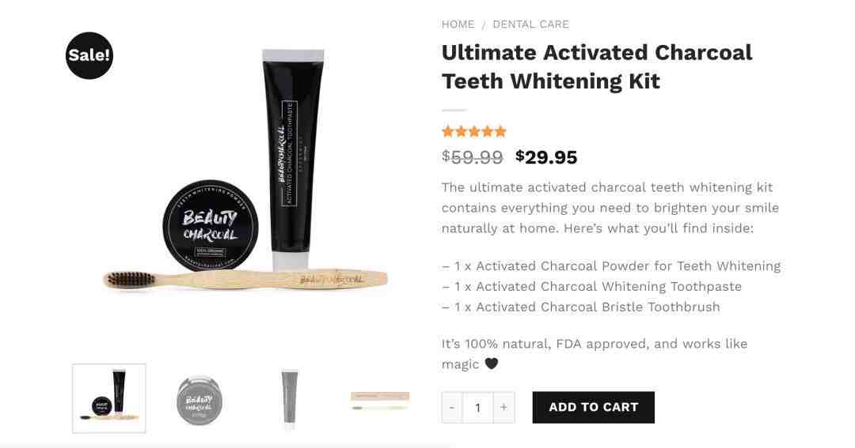
Task: Click the Activated Charcoal Whitening Toothpaste list item
Action: (x=591, y=286)
